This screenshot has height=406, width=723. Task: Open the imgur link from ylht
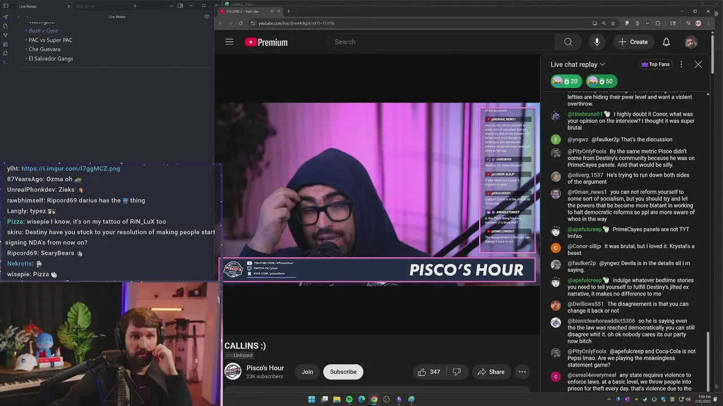71,169
